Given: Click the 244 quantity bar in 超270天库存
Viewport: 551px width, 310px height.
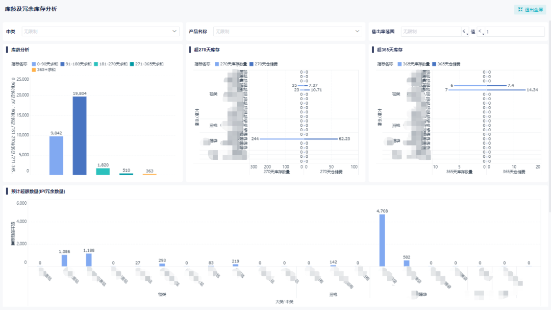Looking at the screenshot, I should pos(282,139).
